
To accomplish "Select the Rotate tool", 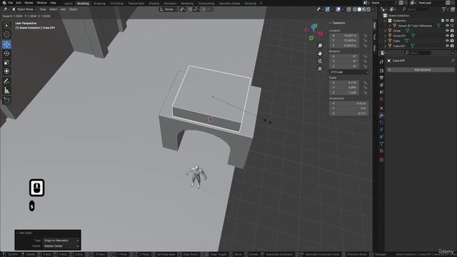I will 6,54.
